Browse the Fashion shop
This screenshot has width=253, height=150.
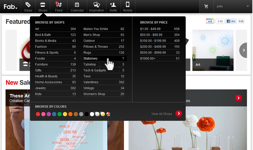click(55, 47)
